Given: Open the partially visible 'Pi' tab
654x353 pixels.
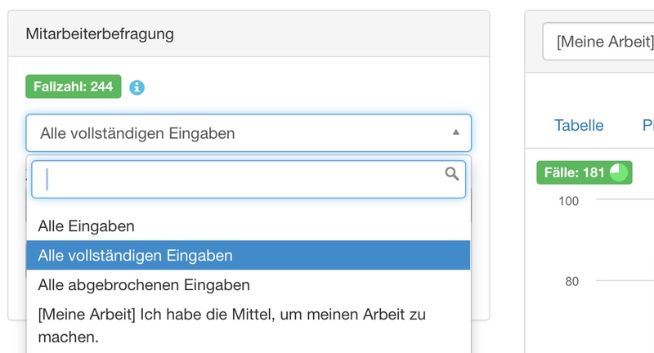Looking at the screenshot, I should (x=647, y=125).
